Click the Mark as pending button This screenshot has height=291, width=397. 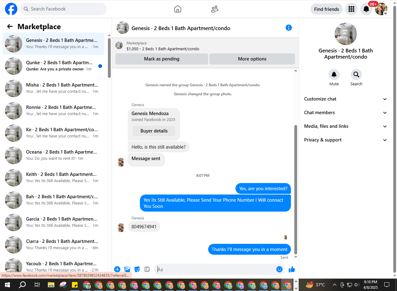click(162, 59)
